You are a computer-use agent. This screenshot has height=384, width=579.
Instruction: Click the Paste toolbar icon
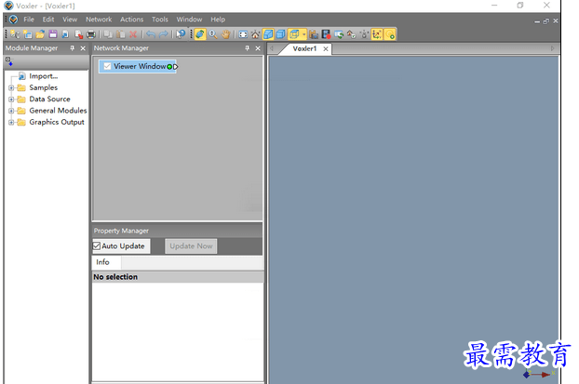[120, 34]
